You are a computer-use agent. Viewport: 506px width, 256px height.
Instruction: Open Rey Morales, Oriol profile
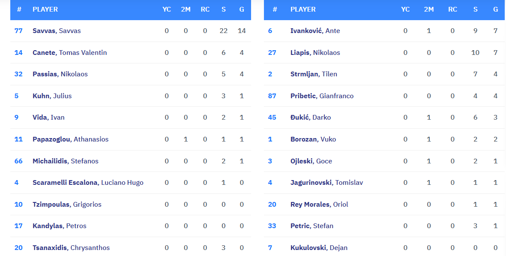(x=319, y=205)
